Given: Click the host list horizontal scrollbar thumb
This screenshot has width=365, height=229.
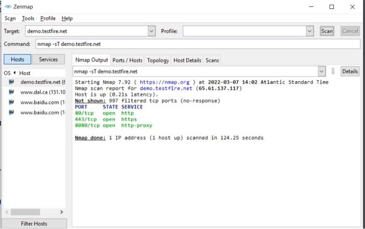Looking at the screenshot, I should pos(26,212).
